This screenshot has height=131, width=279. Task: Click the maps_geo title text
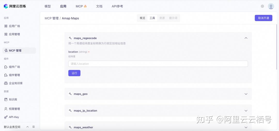pyautogui.click(x=81, y=94)
